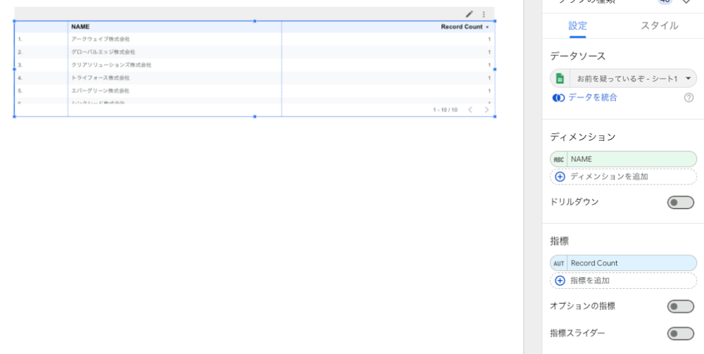The height and width of the screenshot is (354, 704).
Task: Click the ABC type icon on the NAME dimension
Action: (559, 159)
